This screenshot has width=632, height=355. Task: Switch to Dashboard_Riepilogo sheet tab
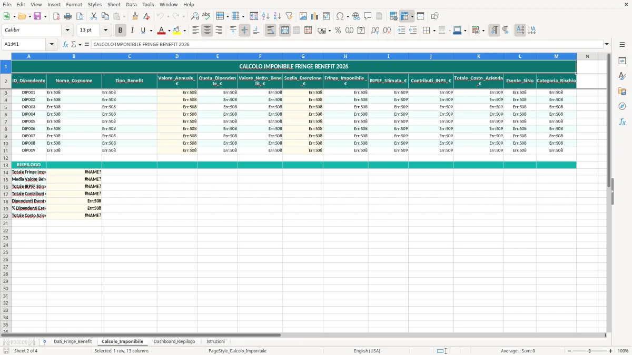click(174, 342)
